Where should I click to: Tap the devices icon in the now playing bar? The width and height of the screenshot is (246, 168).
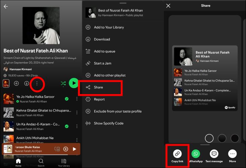[57, 149]
